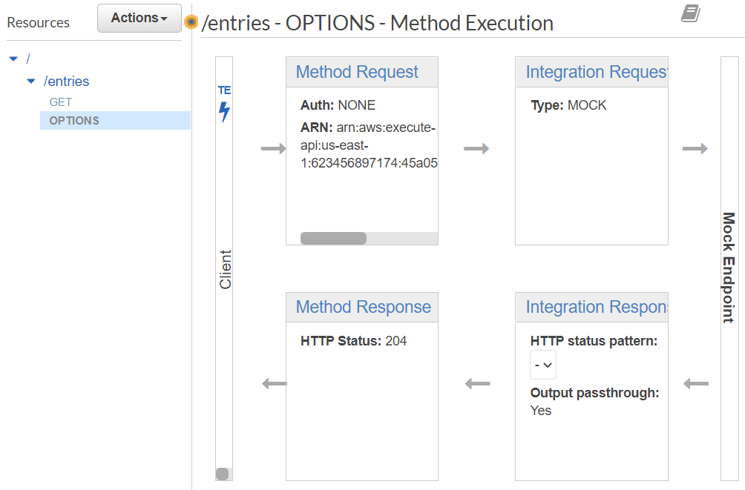Click arrow from Mock Endpoint to Integration Response
This screenshot has width=745, height=490.
(695, 384)
